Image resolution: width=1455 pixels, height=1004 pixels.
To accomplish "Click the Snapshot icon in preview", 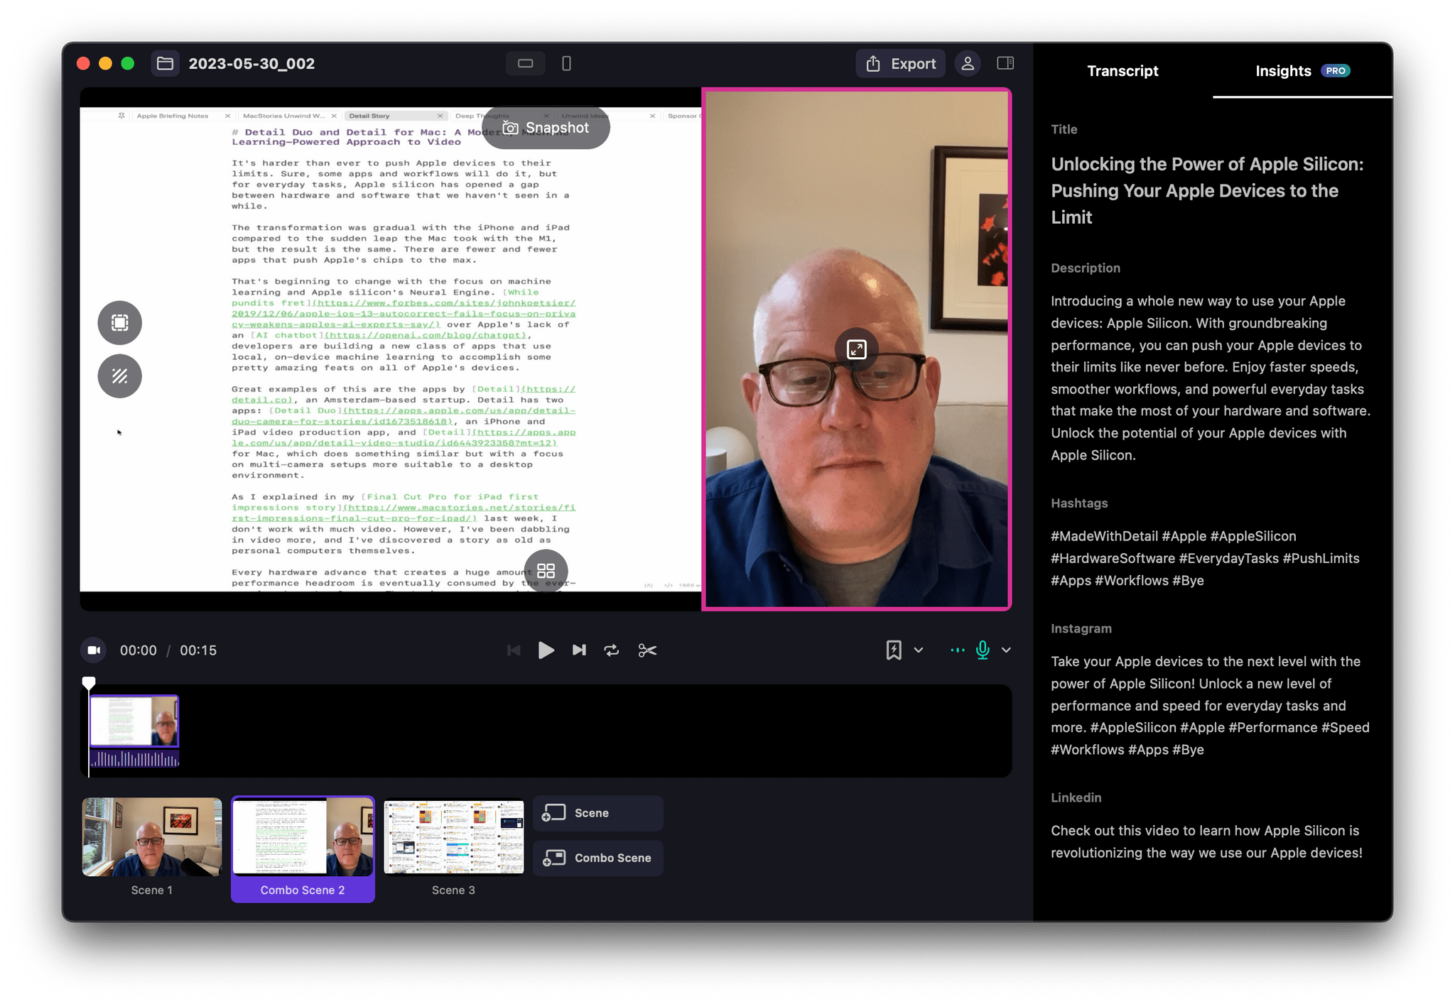I will coord(511,127).
